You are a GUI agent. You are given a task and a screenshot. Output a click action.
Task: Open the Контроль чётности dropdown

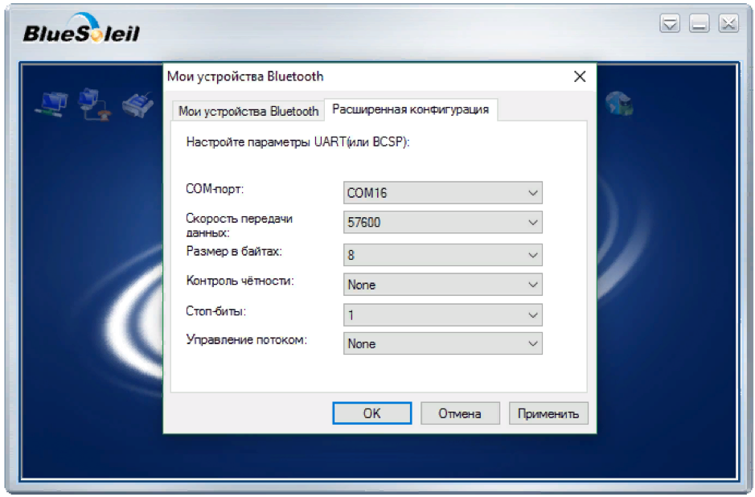[443, 285]
